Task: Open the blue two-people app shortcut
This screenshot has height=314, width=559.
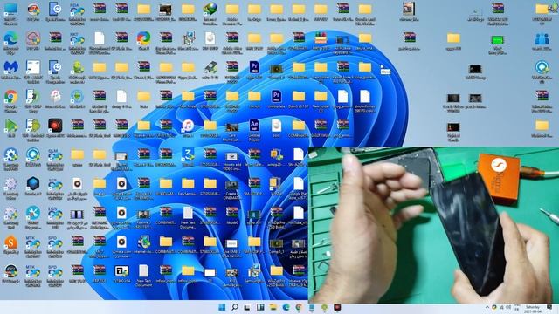Action: (542, 38)
